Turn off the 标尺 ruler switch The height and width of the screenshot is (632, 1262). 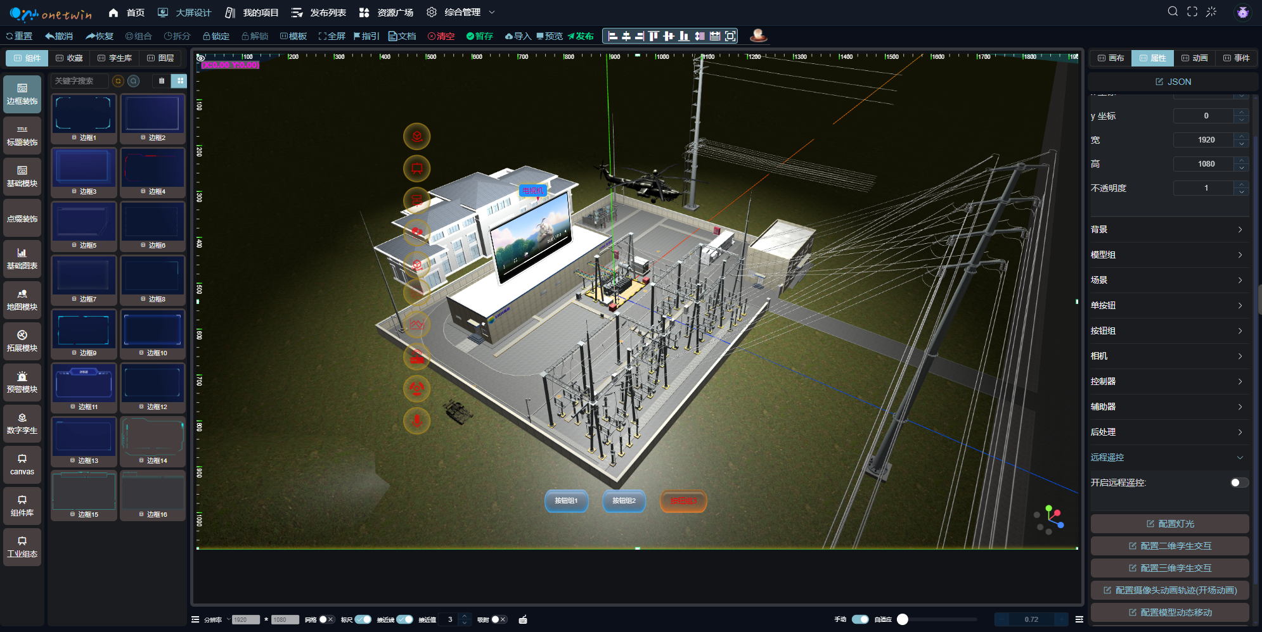363,619
